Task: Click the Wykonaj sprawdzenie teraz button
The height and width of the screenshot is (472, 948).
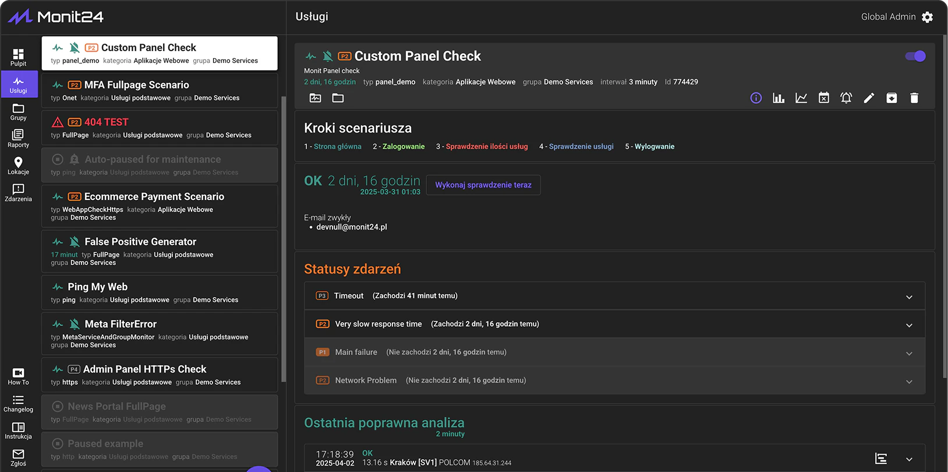Action: [x=483, y=185]
